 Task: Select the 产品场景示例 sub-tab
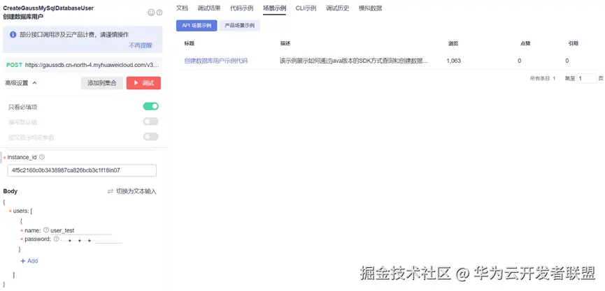point(240,25)
